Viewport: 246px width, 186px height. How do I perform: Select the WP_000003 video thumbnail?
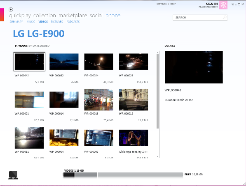[98, 138]
